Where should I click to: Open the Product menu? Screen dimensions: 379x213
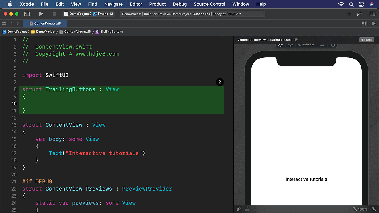(158, 4)
